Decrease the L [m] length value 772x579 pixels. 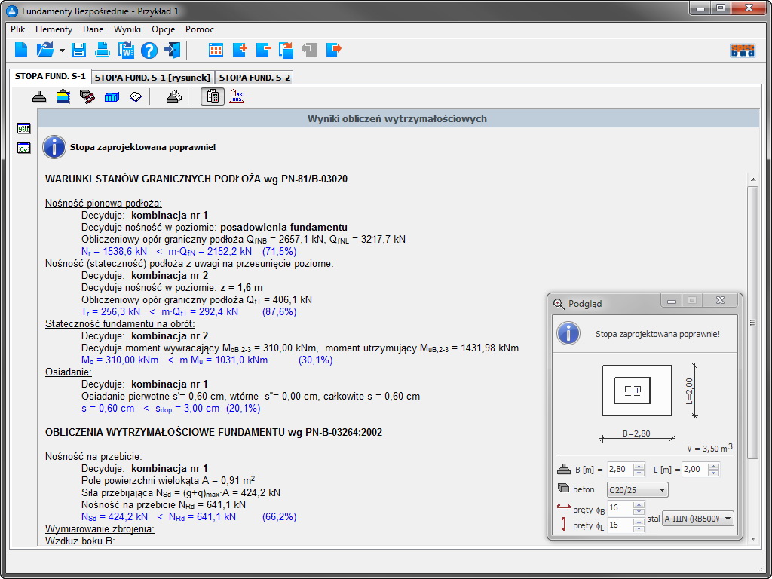pyautogui.click(x=713, y=473)
